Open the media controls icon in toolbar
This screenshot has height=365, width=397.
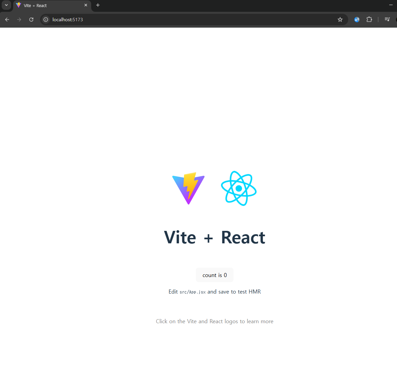pyautogui.click(x=387, y=20)
